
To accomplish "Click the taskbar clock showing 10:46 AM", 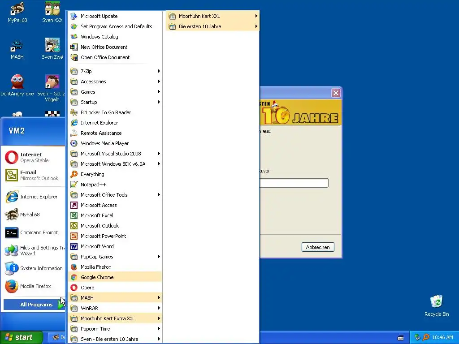I will pos(442,337).
